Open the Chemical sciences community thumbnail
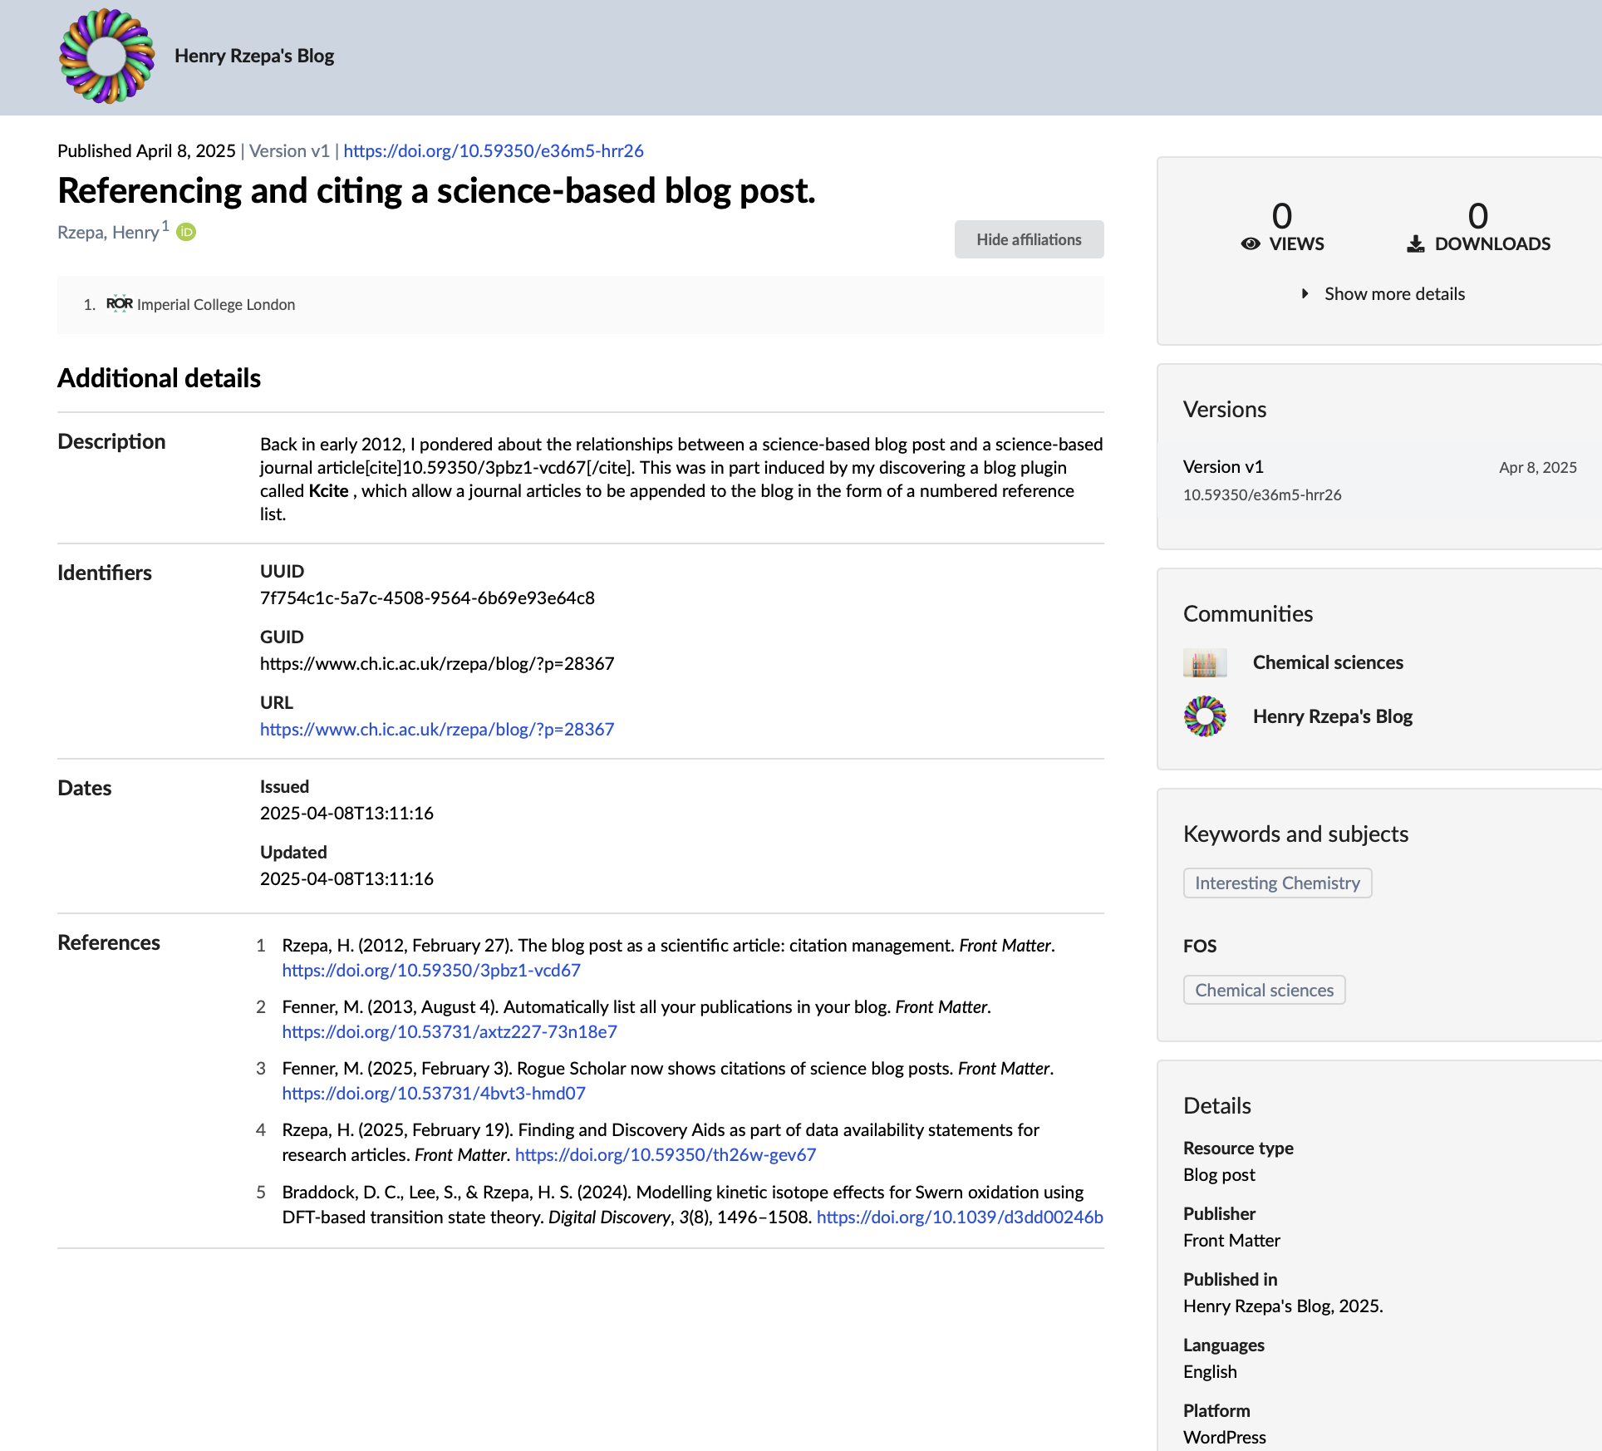 point(1204,663)
